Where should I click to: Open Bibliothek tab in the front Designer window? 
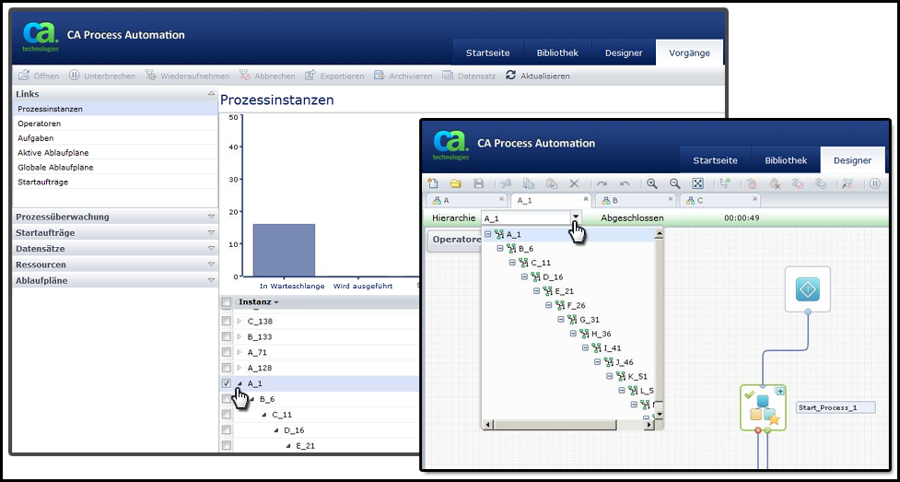click(786, 160)
